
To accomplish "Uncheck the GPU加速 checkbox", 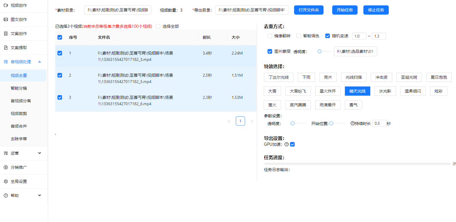I will [x=292, y=144].
